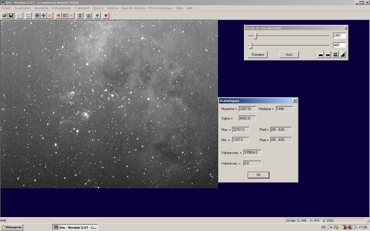The width and height of the screenshot is (370, 231).
Task: Open the command list lines icon
Action: [x=80, y=16]
